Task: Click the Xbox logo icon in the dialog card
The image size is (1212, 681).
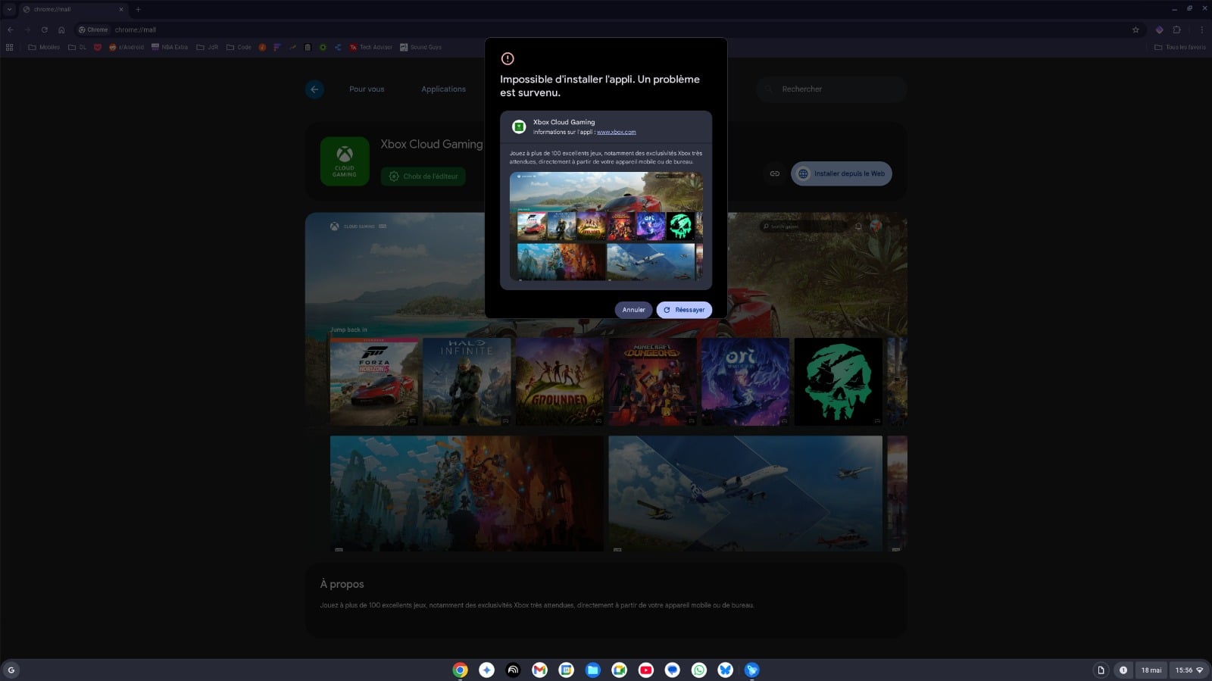Action: (x=519, y=127)
